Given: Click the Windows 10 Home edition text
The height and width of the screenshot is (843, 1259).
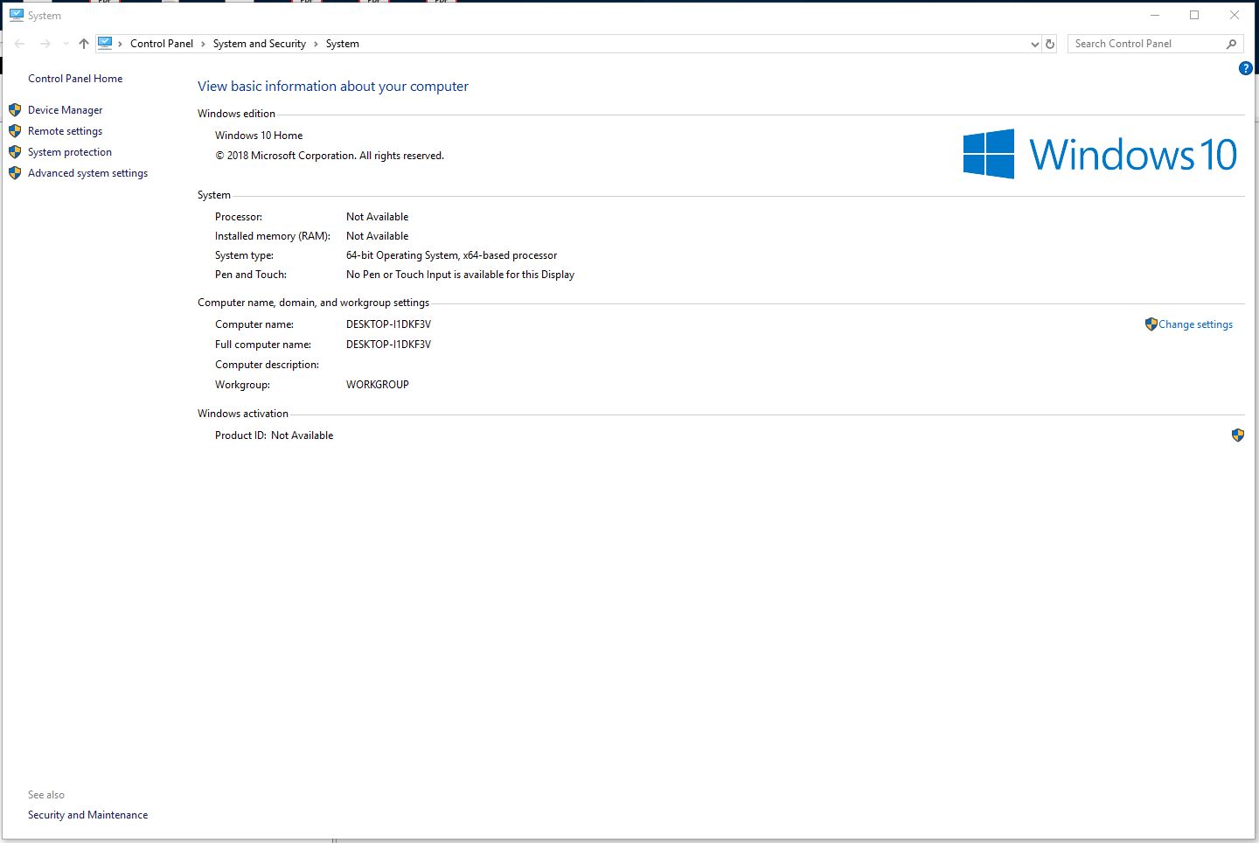Looking at the screenshot, I should click(x=259, y=136).
